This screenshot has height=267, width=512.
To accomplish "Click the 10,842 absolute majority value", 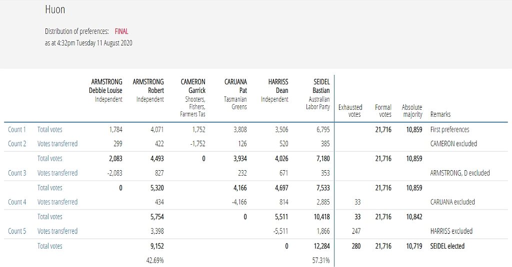I will [414, 217].
